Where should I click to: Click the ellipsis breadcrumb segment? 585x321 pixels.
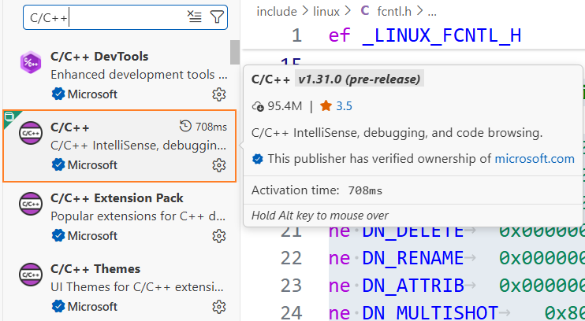pos(432,12)
